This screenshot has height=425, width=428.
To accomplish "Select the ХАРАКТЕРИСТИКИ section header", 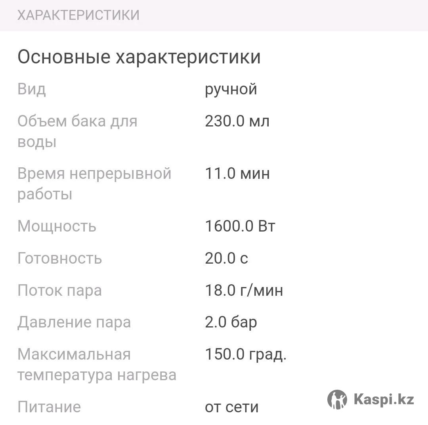I will point(78,15).
